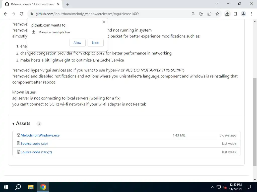Download Source code (tar.gz)

pyautogui.click(x=36, y=152)
